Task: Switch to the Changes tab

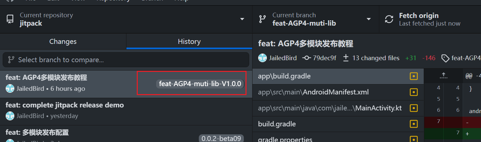Action: click(63, 42)
